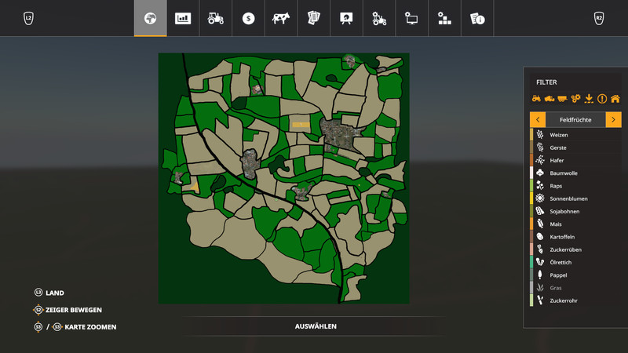Click the yellow highlighted field on the map
Screen dimensions: 628x353
click(x=301, y=125)
